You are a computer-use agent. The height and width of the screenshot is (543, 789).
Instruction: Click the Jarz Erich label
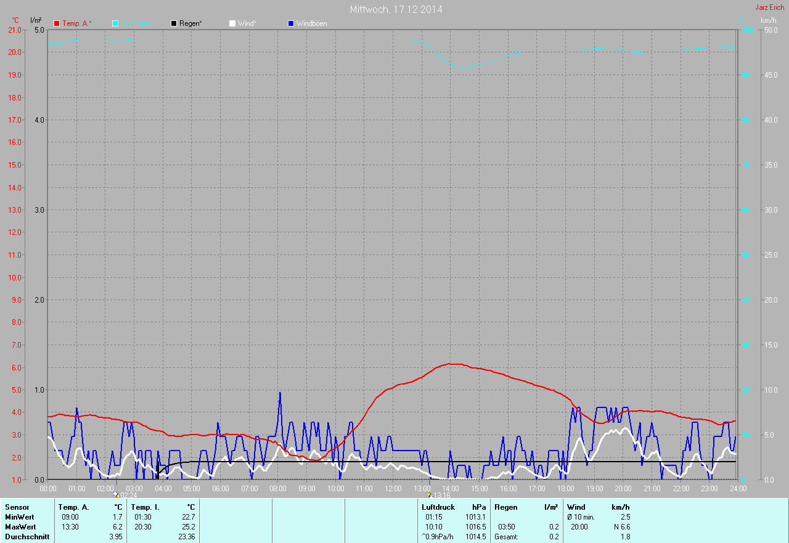tap(770, 7)
